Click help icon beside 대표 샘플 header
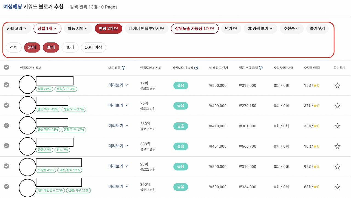Image resolution: width=351 pixels, height=198 pixels. pyautogui.click(x=124, y=68)
